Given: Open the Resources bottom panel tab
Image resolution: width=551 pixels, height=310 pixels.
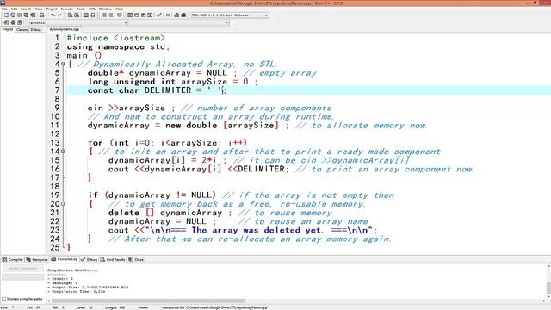Looking at the screenshot, I should (x=37, y=259).
